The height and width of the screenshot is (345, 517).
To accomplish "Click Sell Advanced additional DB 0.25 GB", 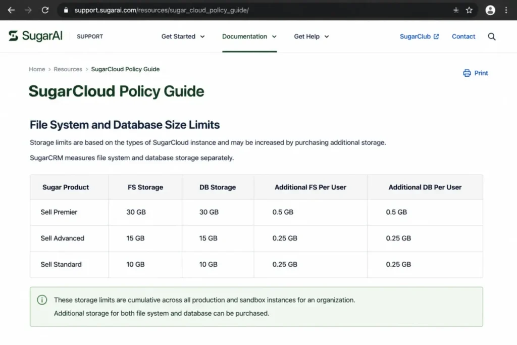I will (398, 238).
